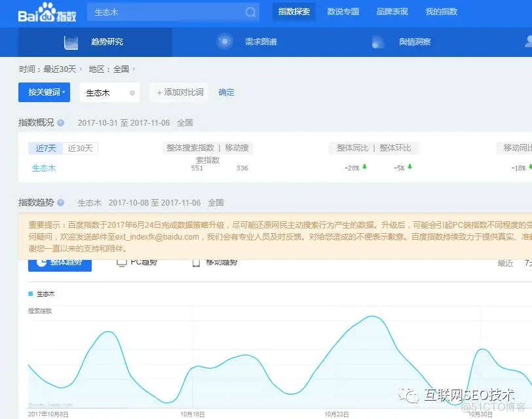Click the 确定 confirm link
Screen dimensions: 532x419
(x=226, y=92)
